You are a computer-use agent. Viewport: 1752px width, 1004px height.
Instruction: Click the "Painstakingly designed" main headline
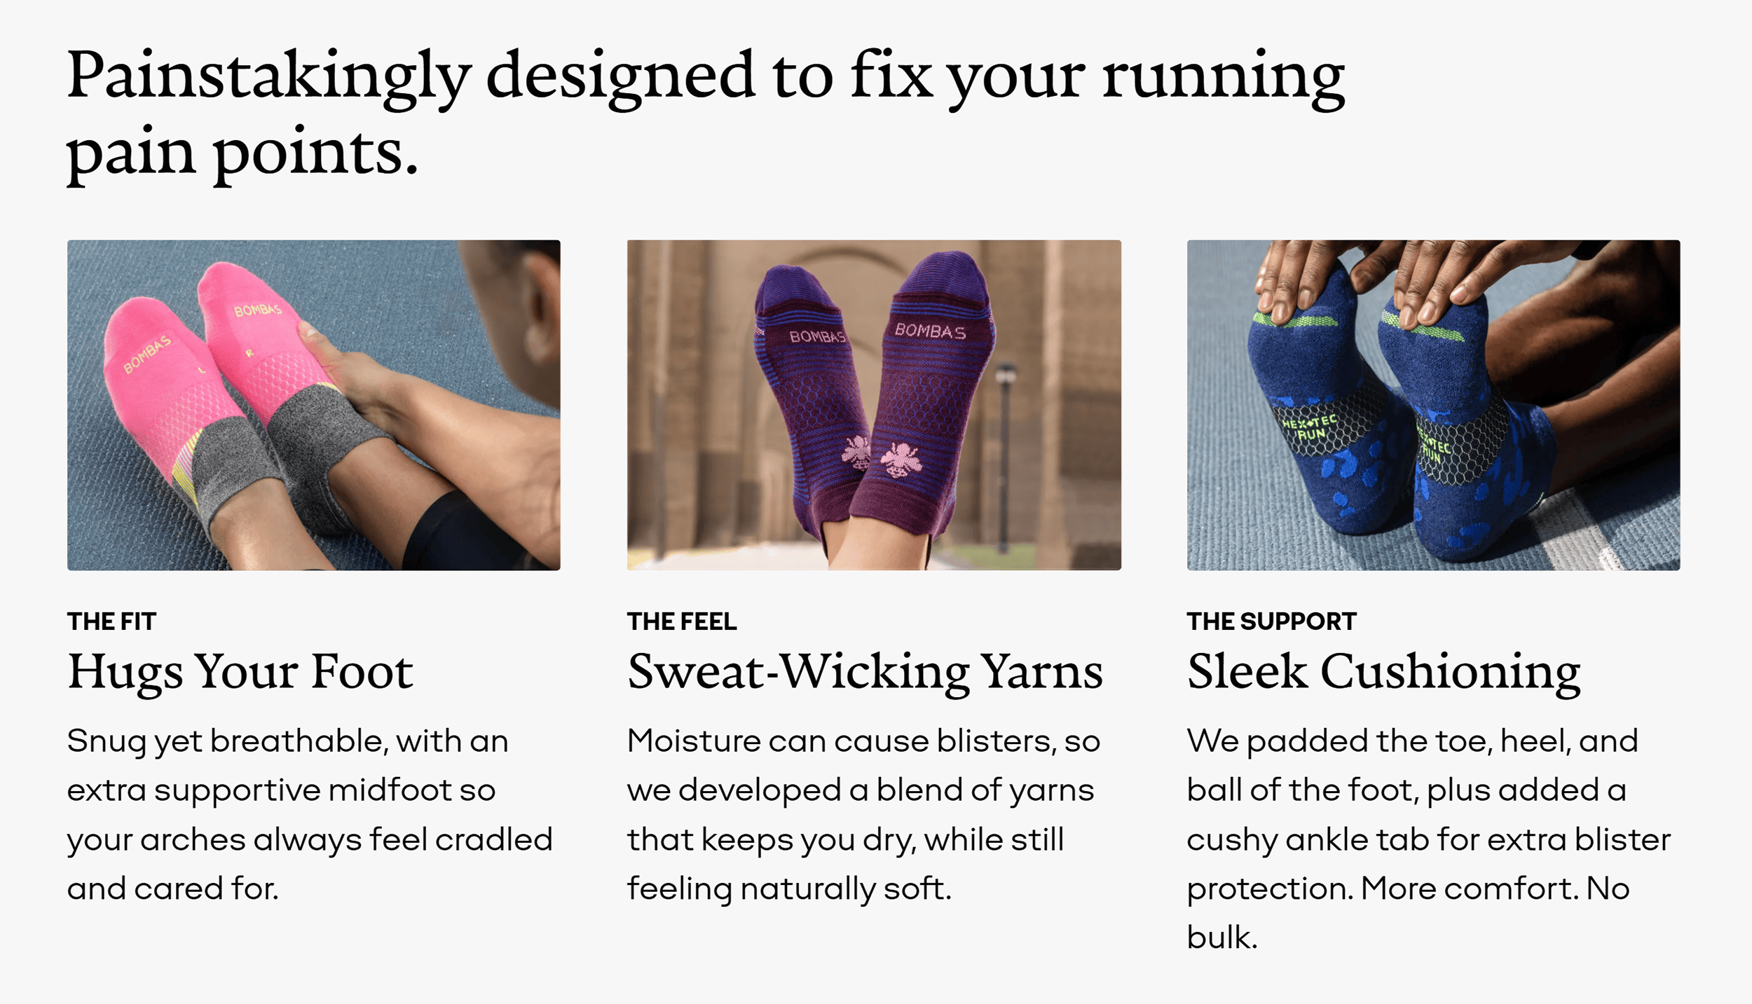coord(704,112)
